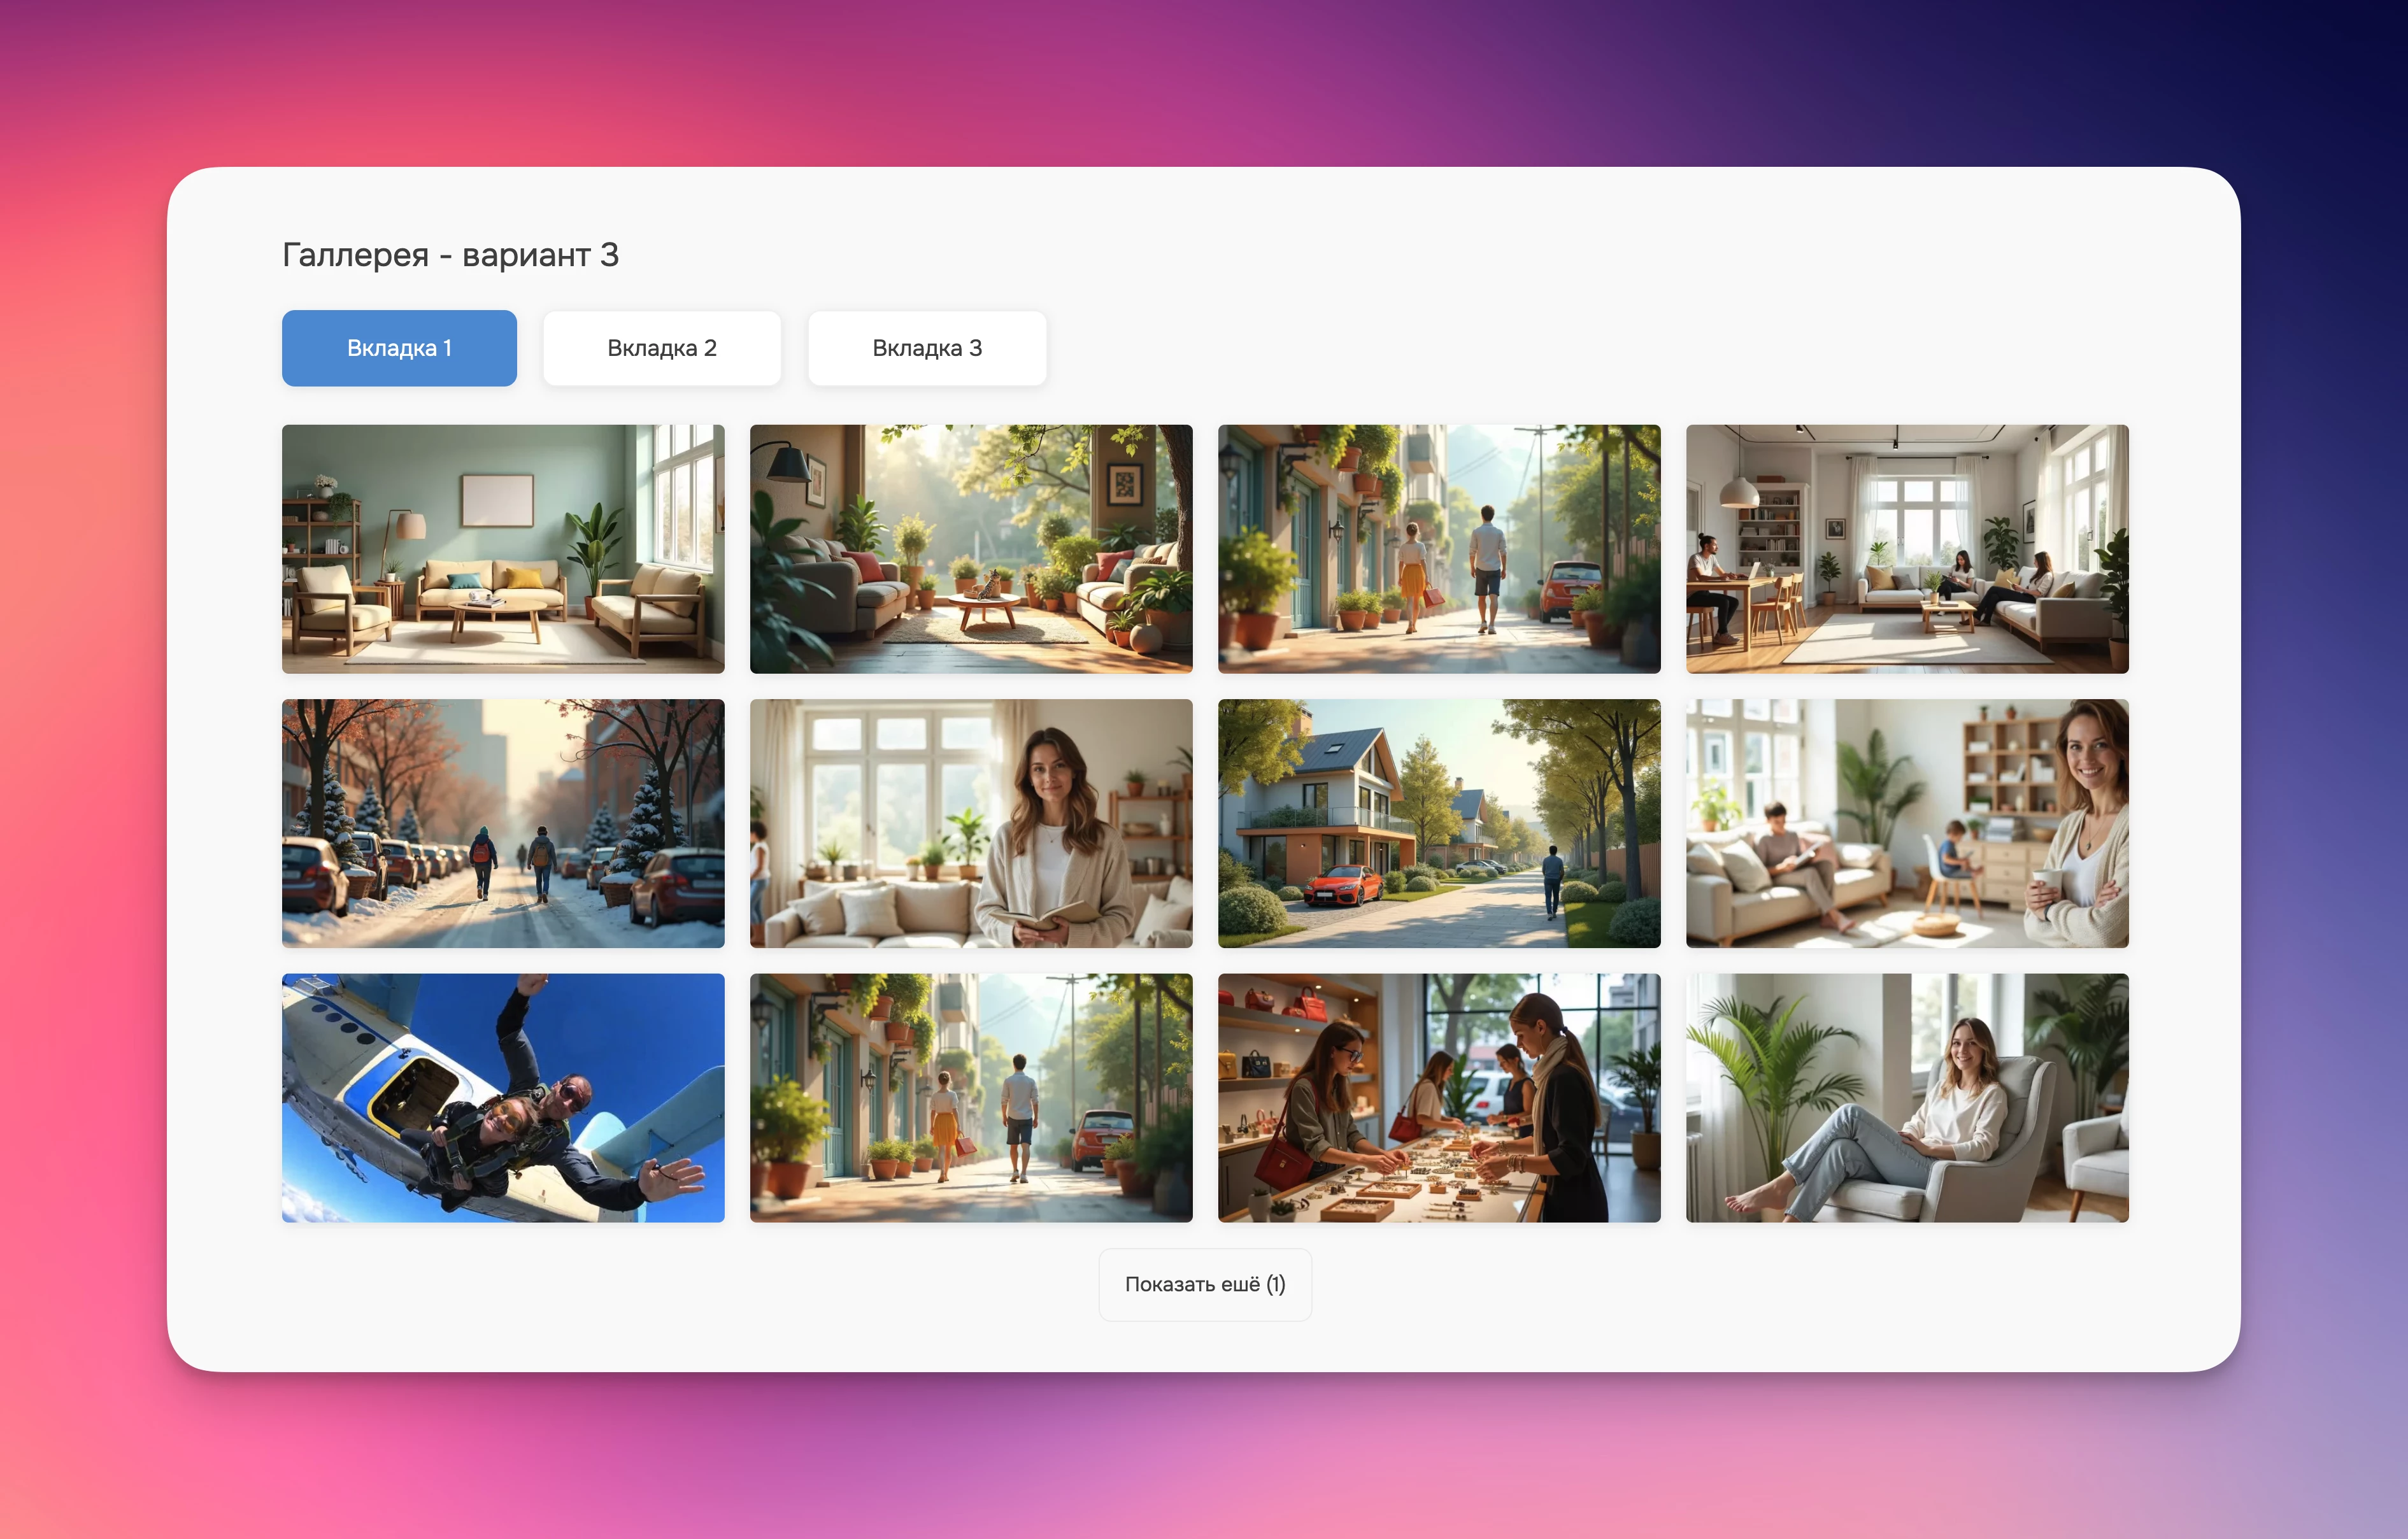
Task: Click the Показать ещё (1) button
Action: pyautogui.click(x=1204, y=1284)
